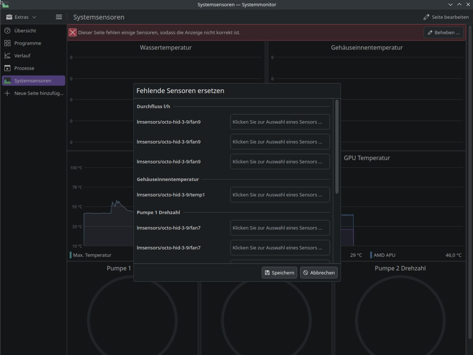Choose sensor for second Pumpe 1 fan7 row
The width and height of the screenshot is (473, 355).
coord(280,248)
